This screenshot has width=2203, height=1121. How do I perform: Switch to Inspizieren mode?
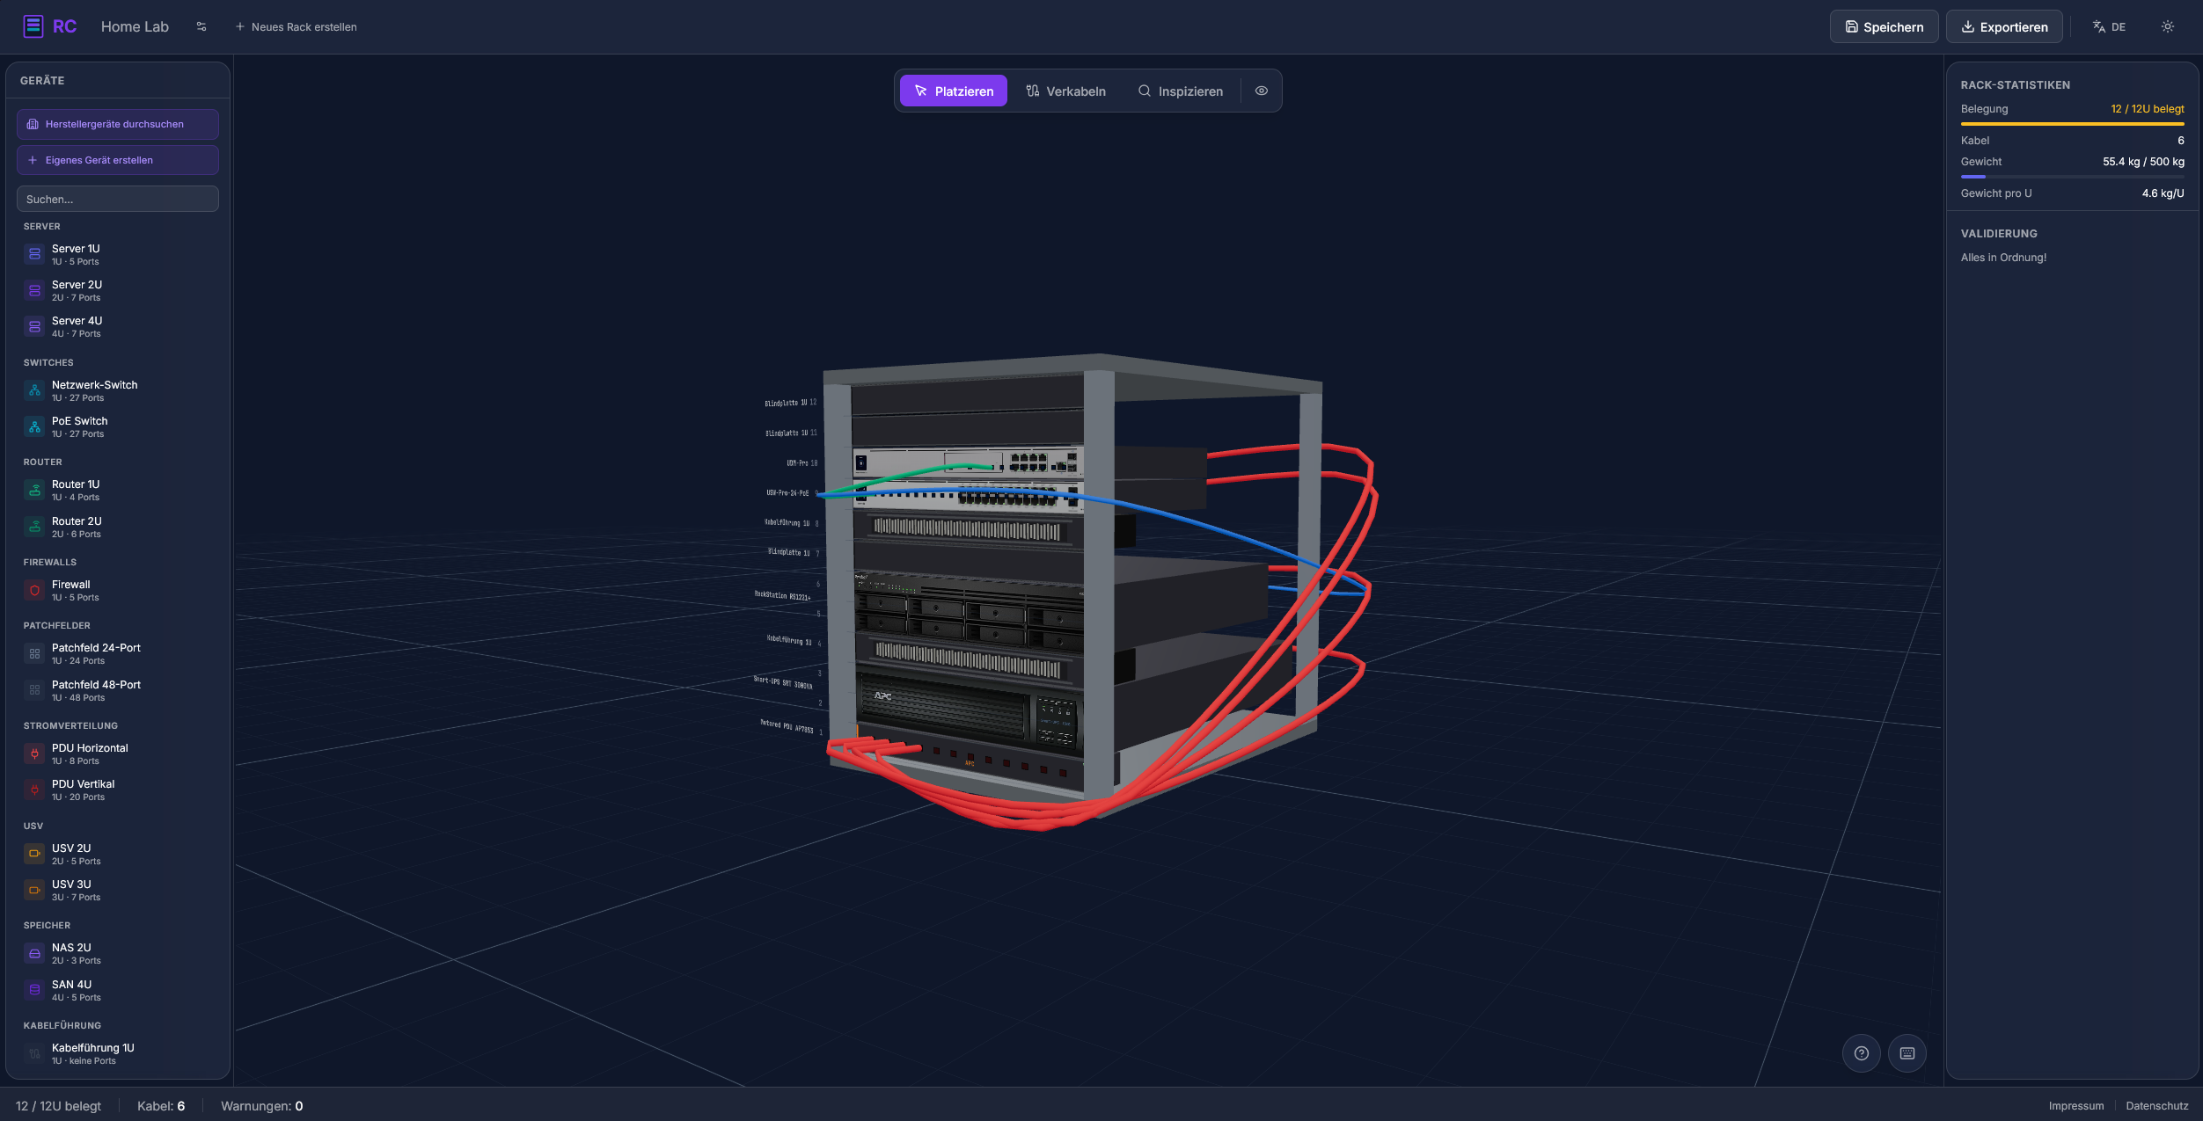[x=1180, y=91]
